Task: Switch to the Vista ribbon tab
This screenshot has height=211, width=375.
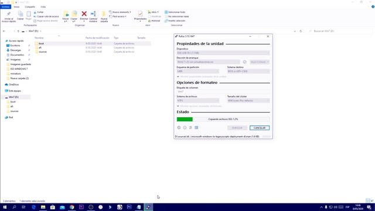Action: coord(43,6)
